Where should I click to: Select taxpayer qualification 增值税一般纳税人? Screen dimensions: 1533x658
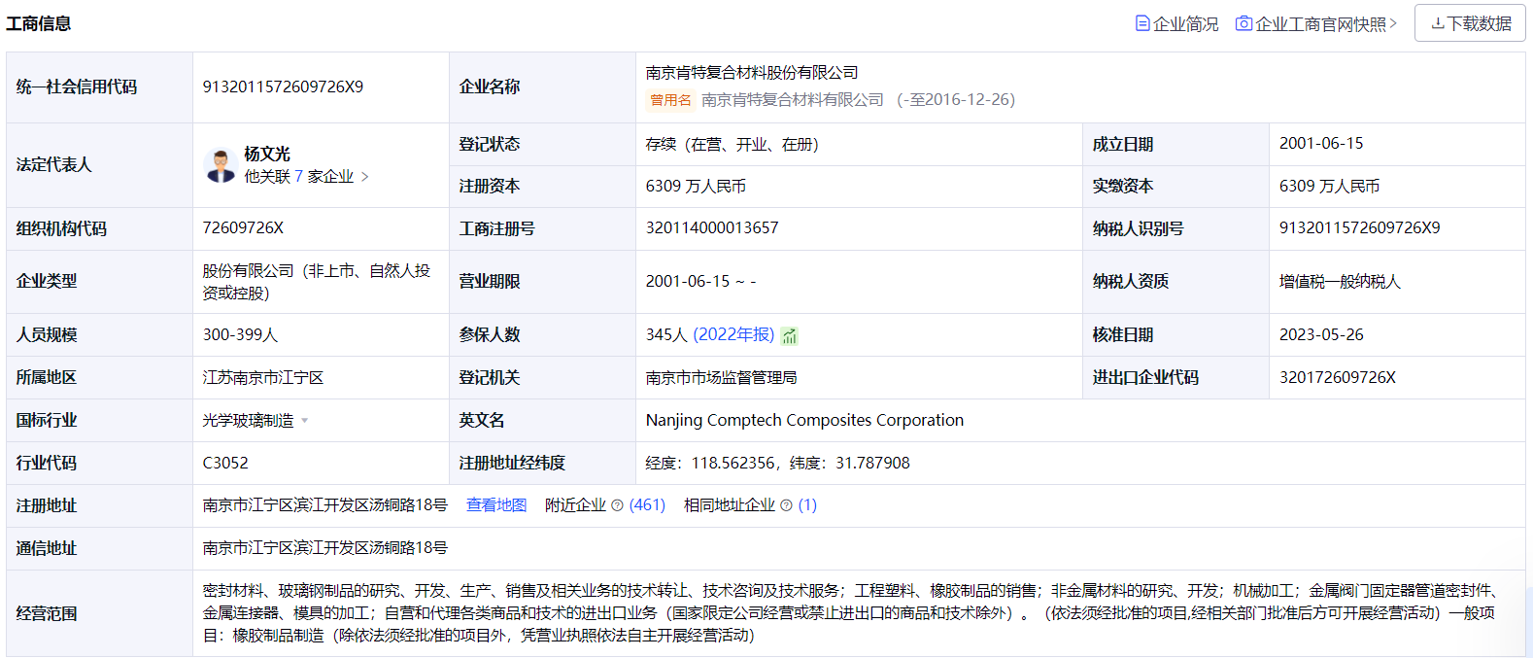(x=1340, y=282)
